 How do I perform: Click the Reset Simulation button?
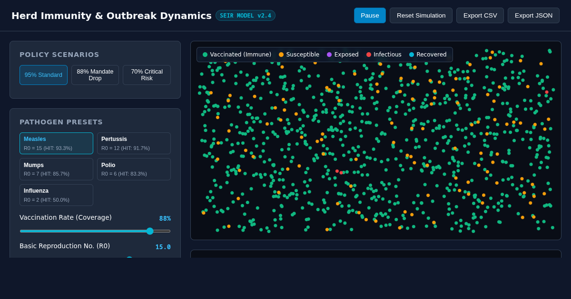tap(421, 15)
